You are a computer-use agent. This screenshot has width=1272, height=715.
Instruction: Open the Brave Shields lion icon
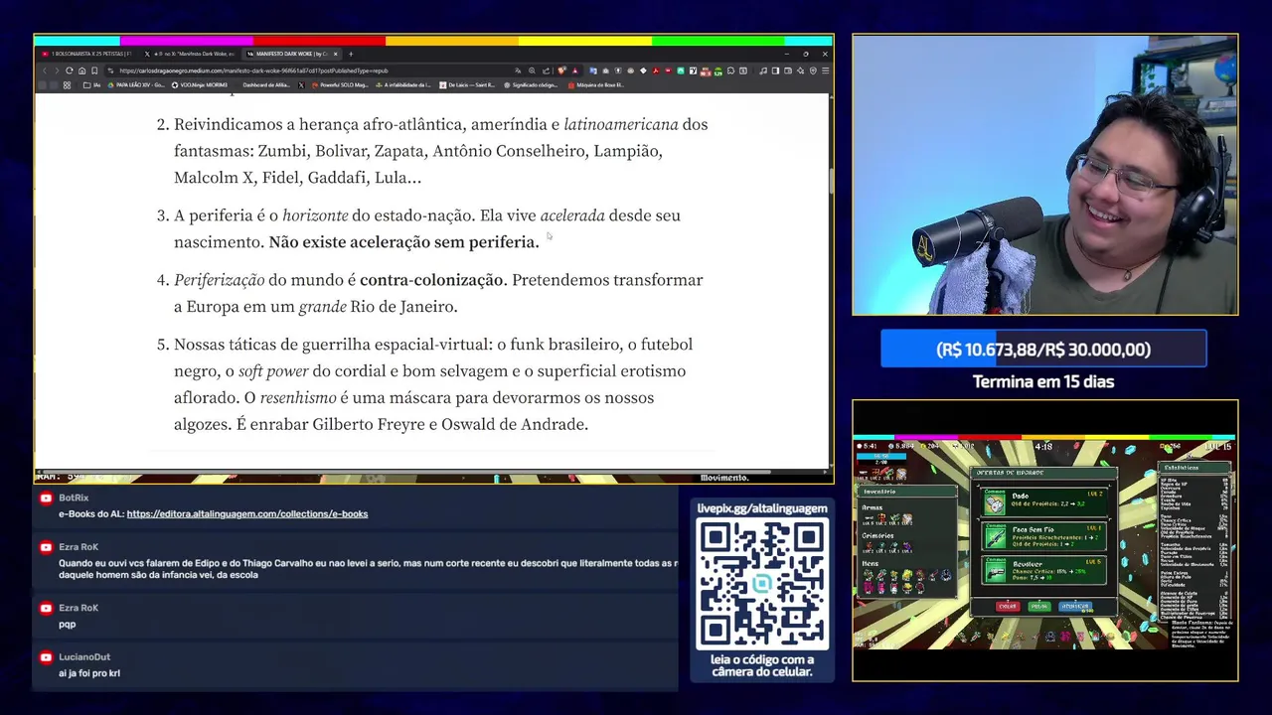[562, 71]
